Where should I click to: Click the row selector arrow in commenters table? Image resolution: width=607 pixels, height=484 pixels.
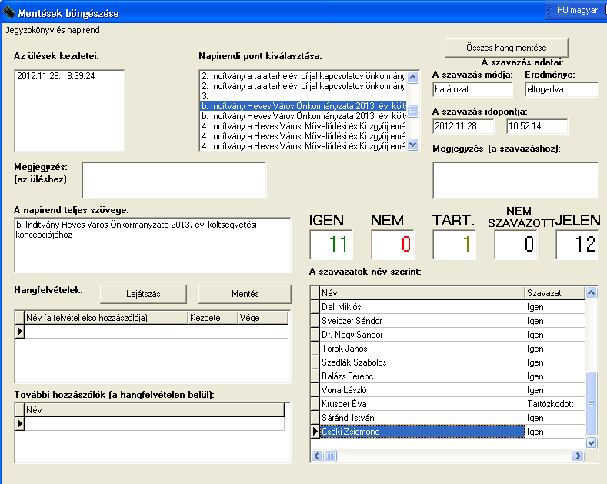[x=20, y=424]
